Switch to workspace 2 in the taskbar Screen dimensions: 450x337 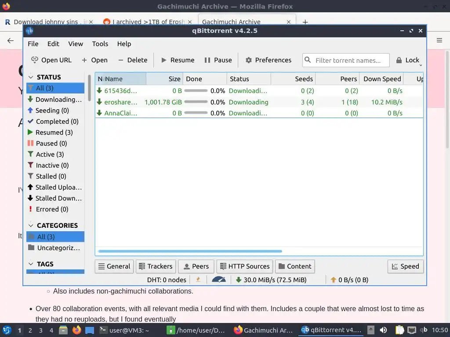(30, 330)
